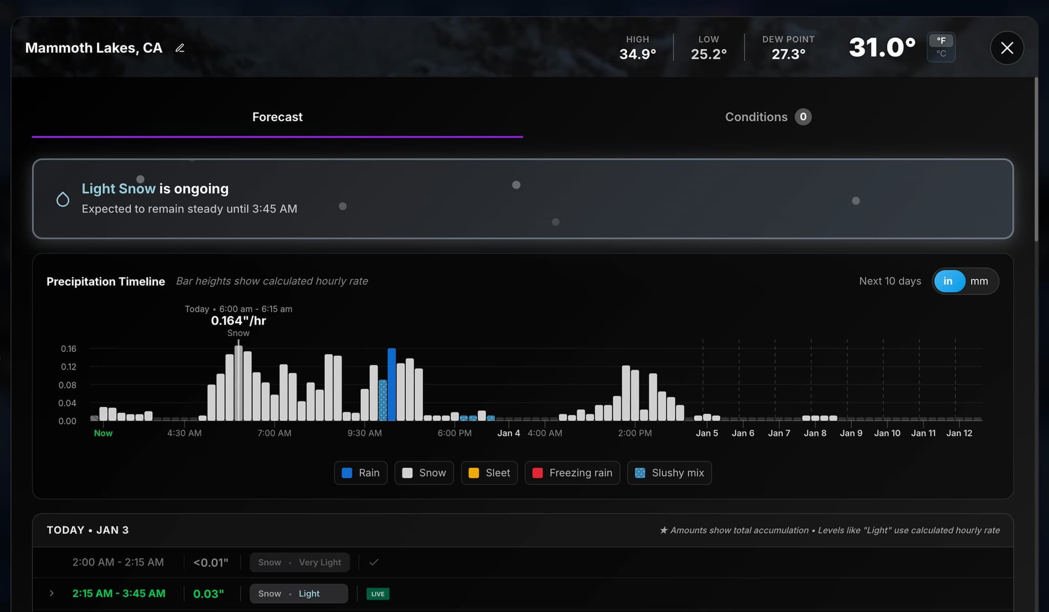This screenshot has height=612, width=1049.
Task: Click the blue rain bar near 9:30 AM
Action: click(392, 384)
